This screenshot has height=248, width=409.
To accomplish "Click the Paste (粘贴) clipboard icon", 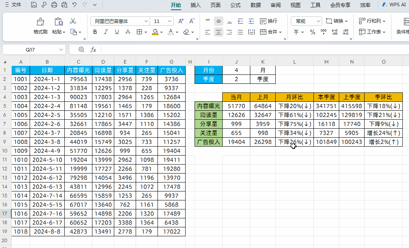I will pos(58,22).
